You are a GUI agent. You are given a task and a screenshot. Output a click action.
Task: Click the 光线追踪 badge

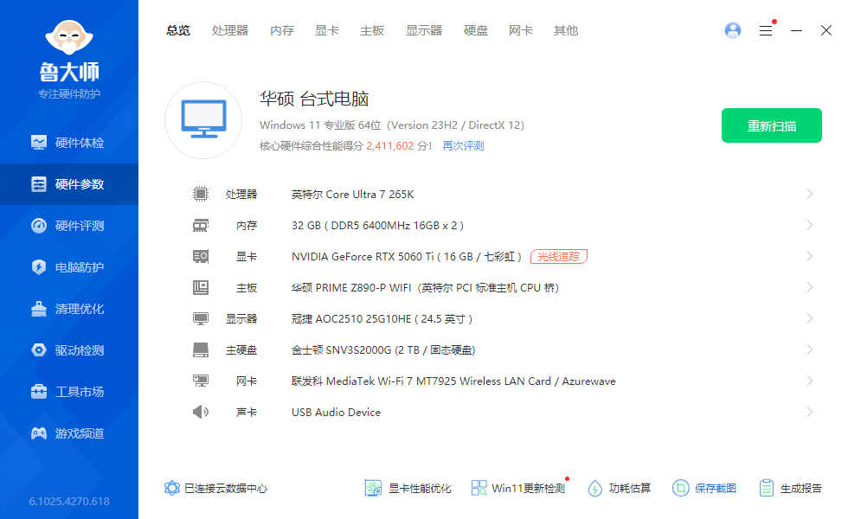pos(559,256)
